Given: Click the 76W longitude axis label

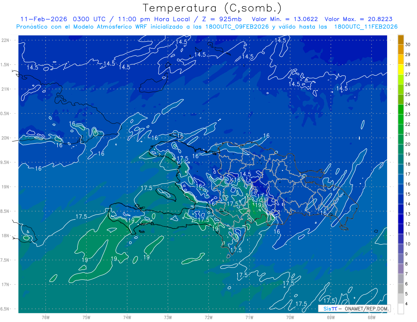Looking at the screenshot, I should [46, 317].
